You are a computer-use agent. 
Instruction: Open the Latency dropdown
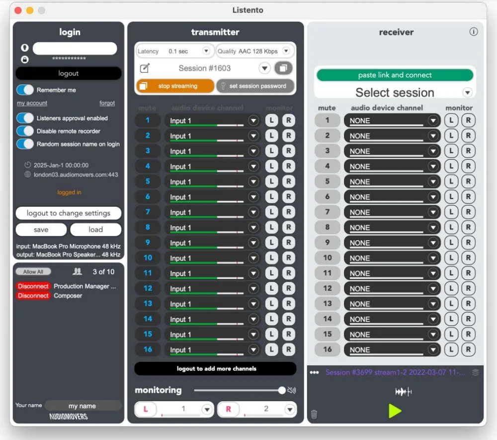206,51
